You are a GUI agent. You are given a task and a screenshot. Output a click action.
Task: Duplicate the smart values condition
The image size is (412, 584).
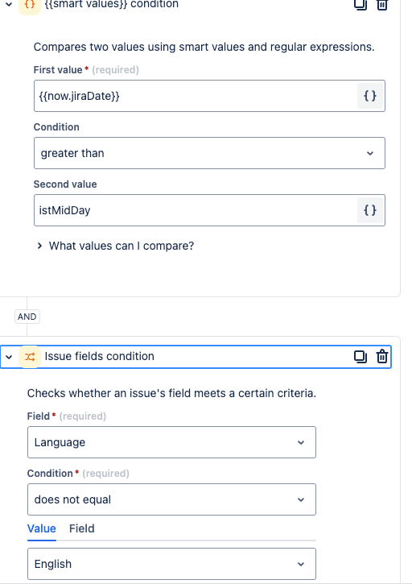[x=360, y=5]
